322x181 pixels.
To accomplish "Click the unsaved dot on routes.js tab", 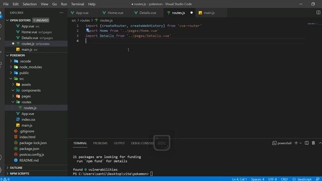I will [x=191, y=13].
